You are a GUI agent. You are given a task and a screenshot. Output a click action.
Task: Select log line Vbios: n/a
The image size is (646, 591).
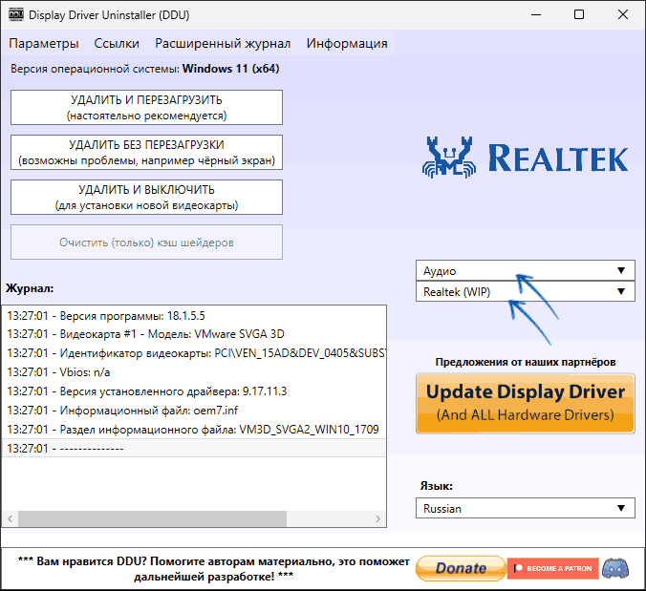194,372
